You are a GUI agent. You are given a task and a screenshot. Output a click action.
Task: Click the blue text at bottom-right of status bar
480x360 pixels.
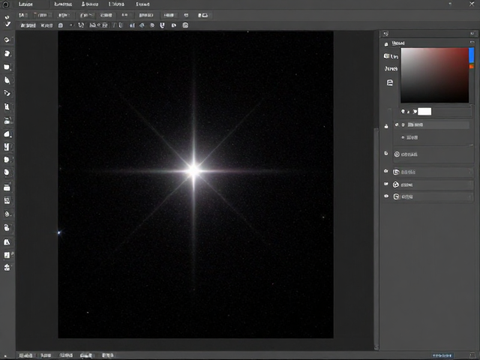point(442,355)
